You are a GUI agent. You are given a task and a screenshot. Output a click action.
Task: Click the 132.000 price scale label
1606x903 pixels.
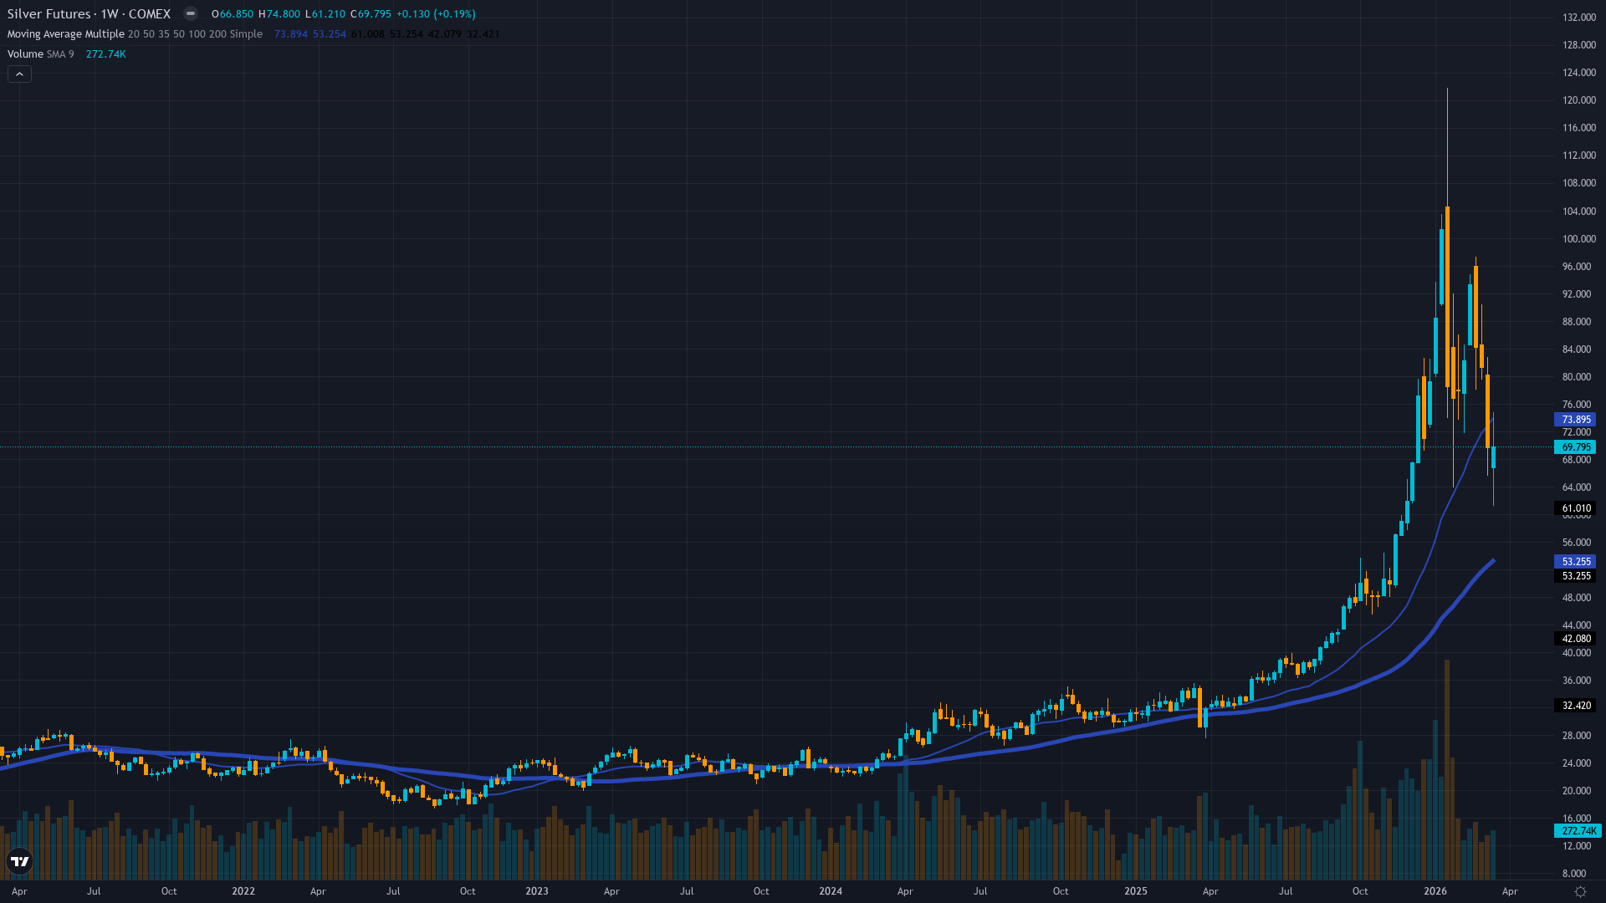pyautogui.click(x=1579, y=18)
